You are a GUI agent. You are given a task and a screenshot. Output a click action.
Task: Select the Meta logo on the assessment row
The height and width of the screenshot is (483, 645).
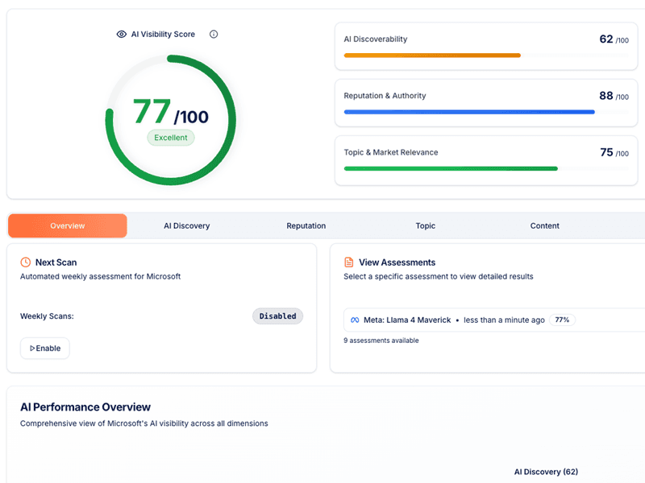tap(355, 320)
